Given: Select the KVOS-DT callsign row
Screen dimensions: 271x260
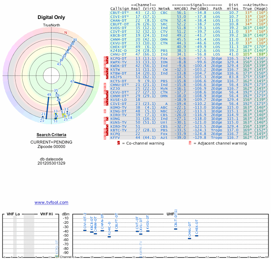Looking at the screenshot, I should point(120,28).
